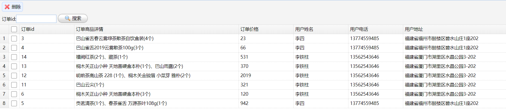Click the 用户地址 column header
The height and width of the screenshot is (112, 506).
click(414, 29)
